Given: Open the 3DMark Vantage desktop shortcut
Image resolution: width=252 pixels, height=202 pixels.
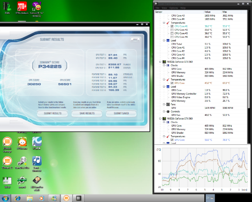Looking at the screenshot, I should point(7,144).
